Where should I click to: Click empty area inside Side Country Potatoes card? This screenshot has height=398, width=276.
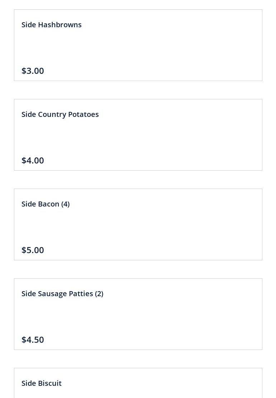(165, 138)
